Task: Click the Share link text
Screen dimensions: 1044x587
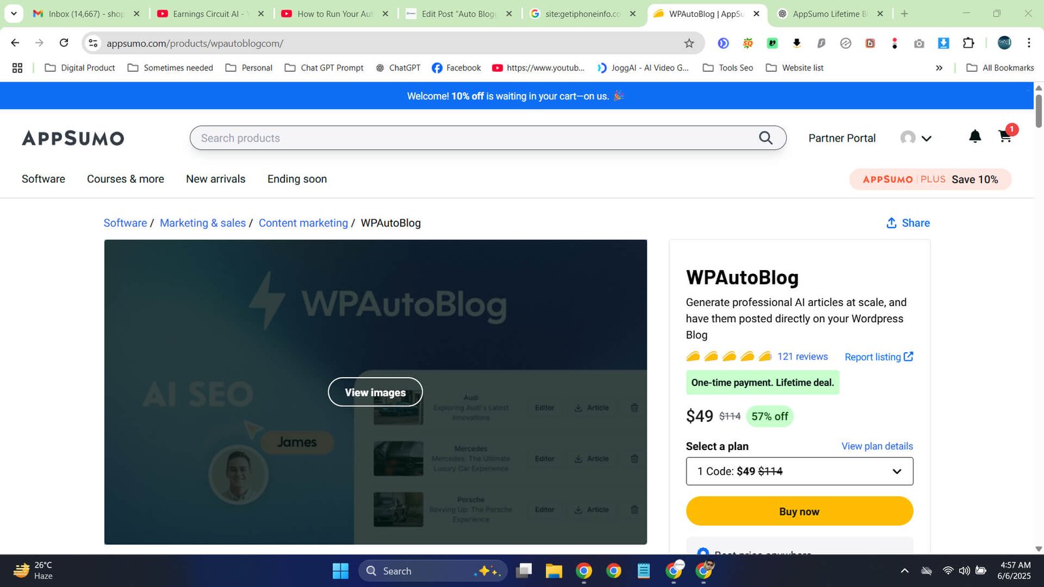Action: point(915,223)
